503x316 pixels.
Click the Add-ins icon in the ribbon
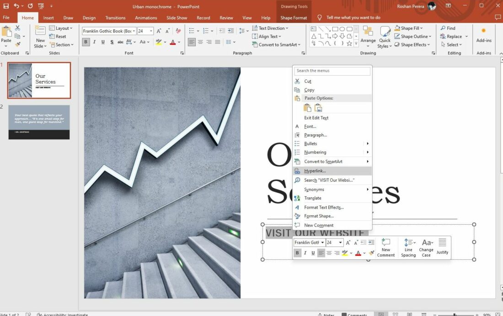click(x=483, y=35)
